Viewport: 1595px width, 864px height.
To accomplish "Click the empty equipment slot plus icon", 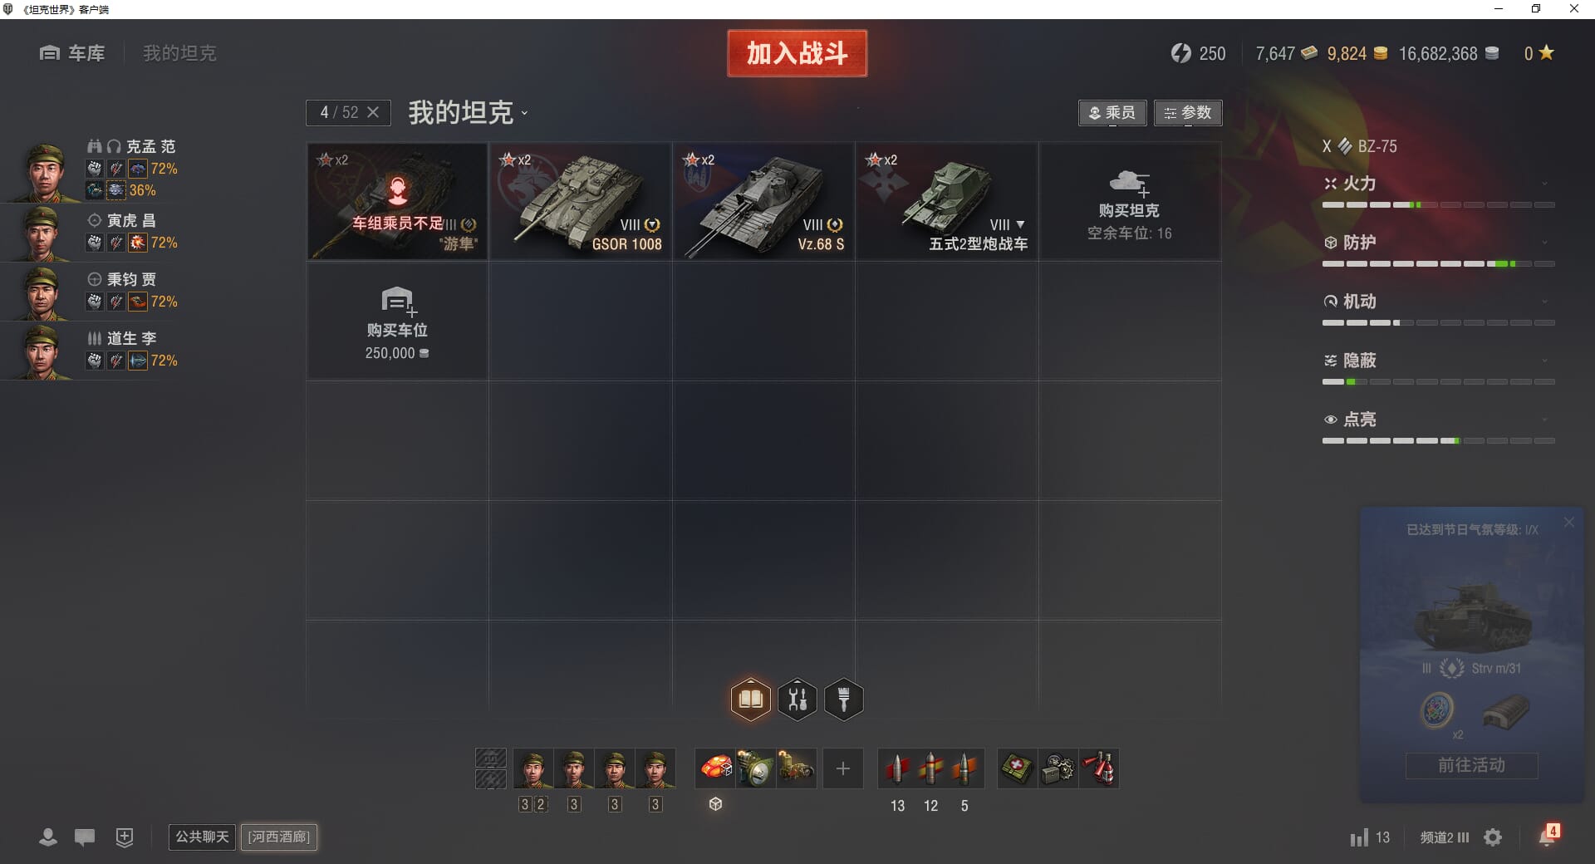I will [842, 768].
